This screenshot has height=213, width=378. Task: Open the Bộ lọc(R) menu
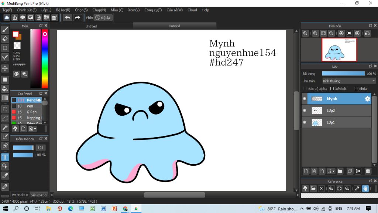tap(63, 10)
